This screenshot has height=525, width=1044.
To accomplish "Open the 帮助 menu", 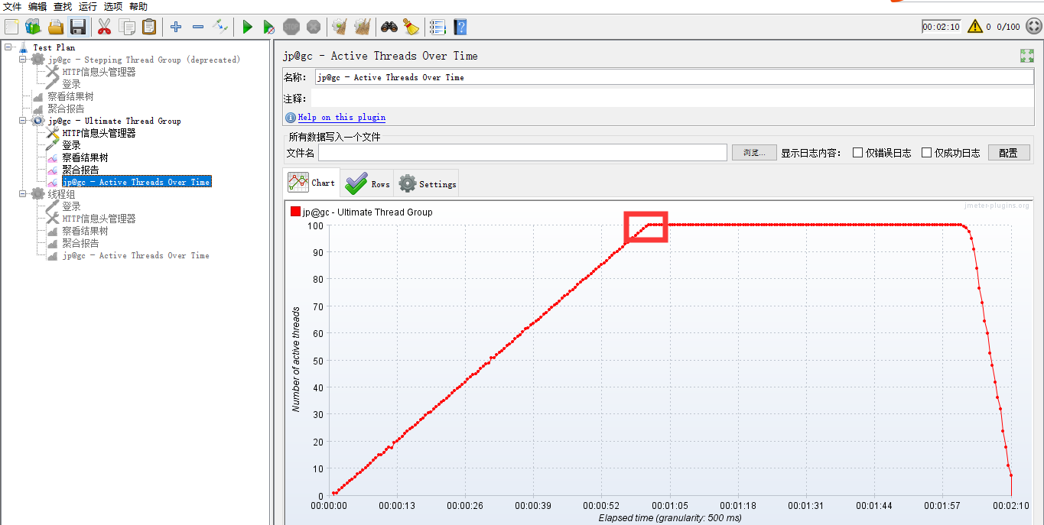I will pos(138,6).
